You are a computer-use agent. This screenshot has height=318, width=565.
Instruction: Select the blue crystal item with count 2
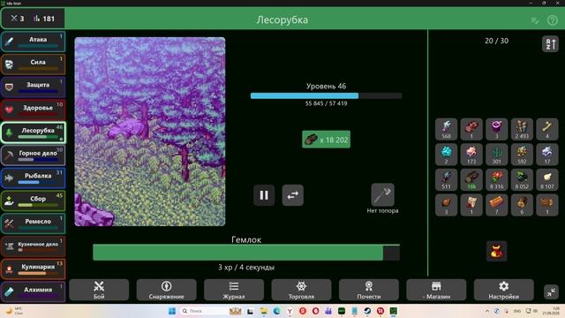tap(446, 155)
